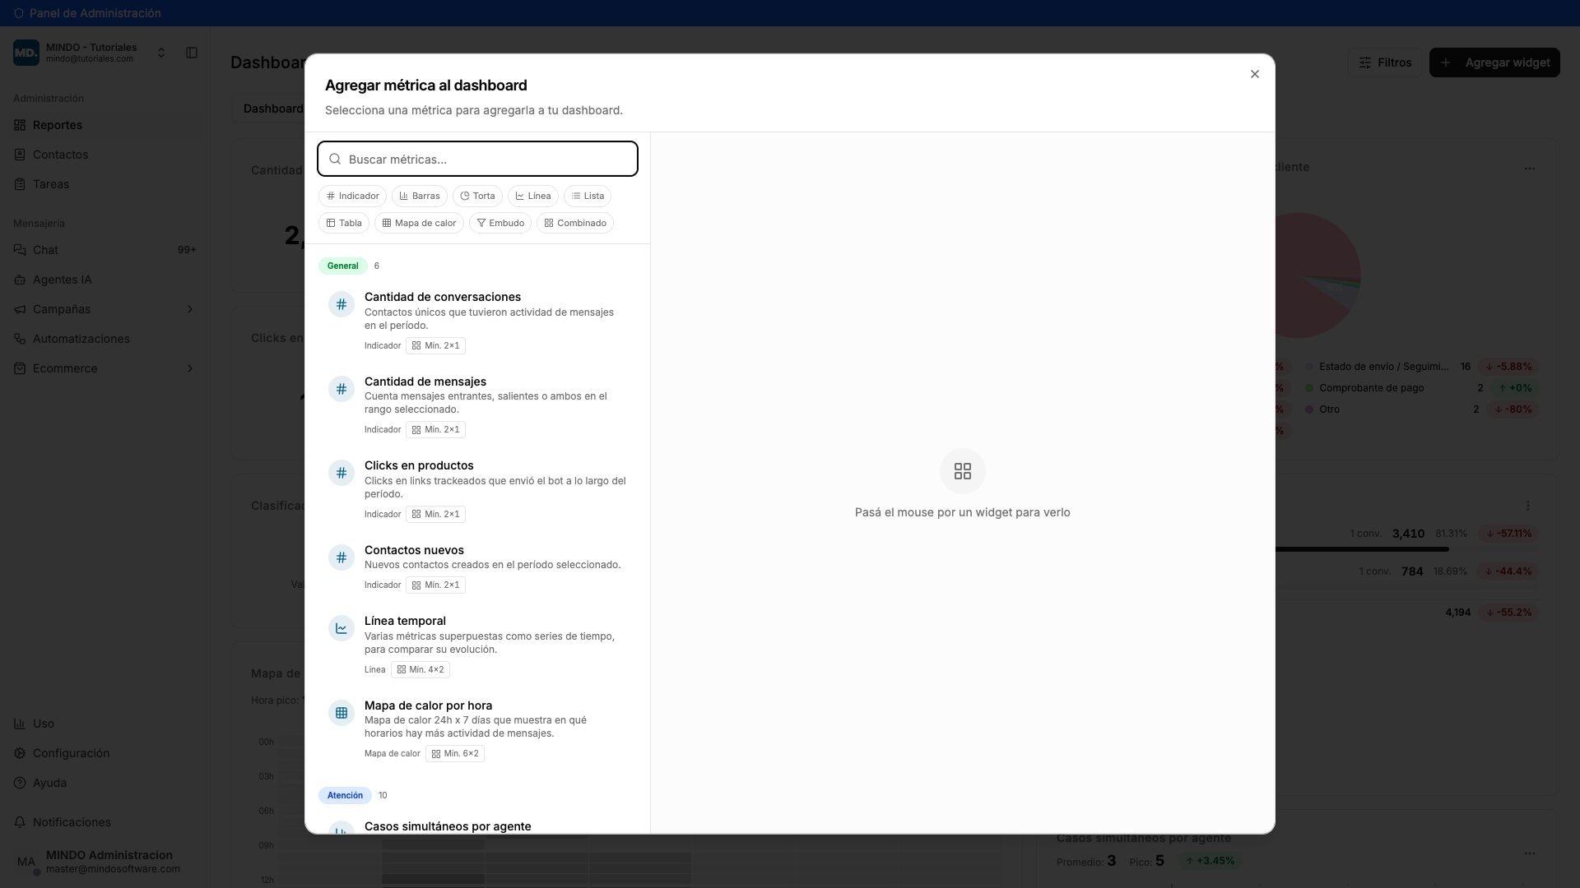The image size is (1580, 888).
Task: Click the Uso chart icon
Action: click(20, 724)
